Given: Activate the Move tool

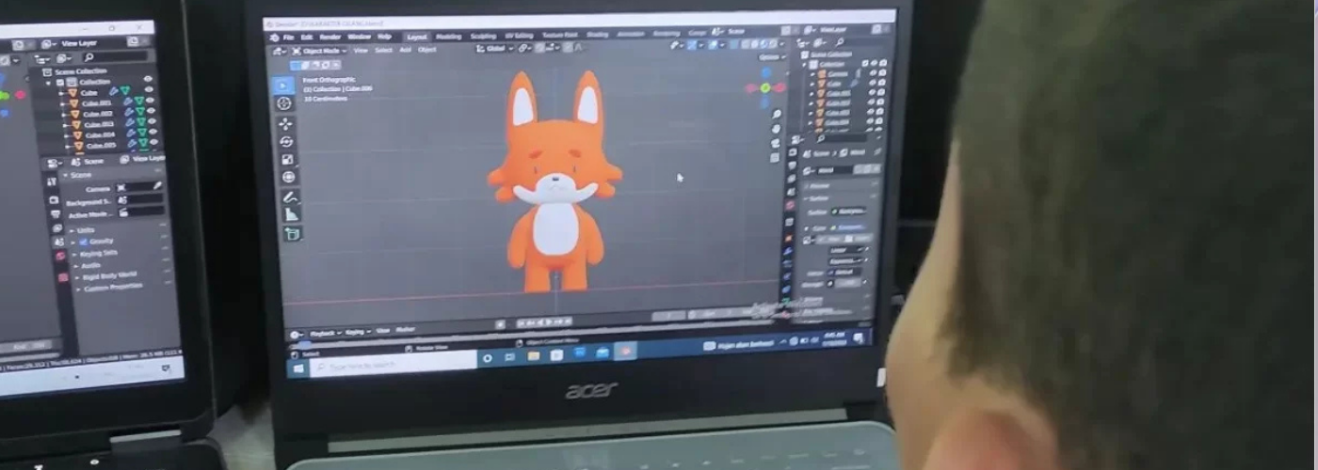Looking at the screenshot, I should point(285,123).
